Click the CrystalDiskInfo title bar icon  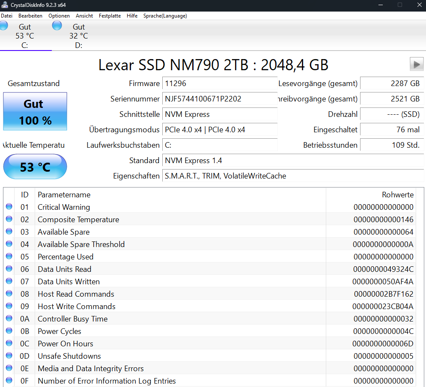pyautogui.click(x=5, y=5)
